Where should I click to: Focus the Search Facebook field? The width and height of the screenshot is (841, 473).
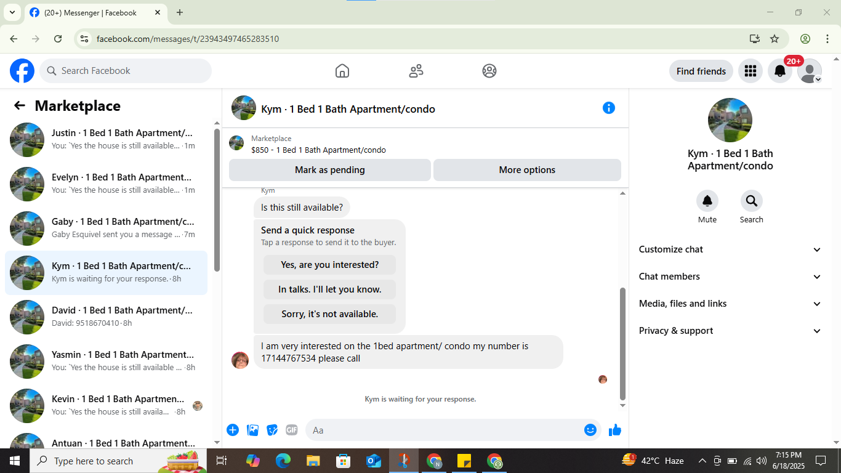tap(126, 71)
